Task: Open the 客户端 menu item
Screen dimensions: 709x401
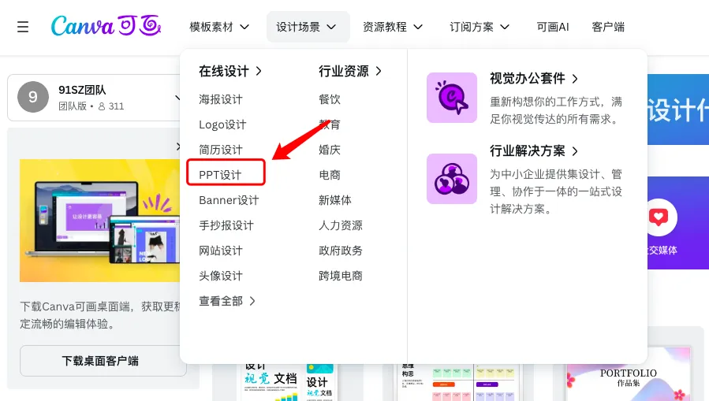Action: (x=608, y=27)
